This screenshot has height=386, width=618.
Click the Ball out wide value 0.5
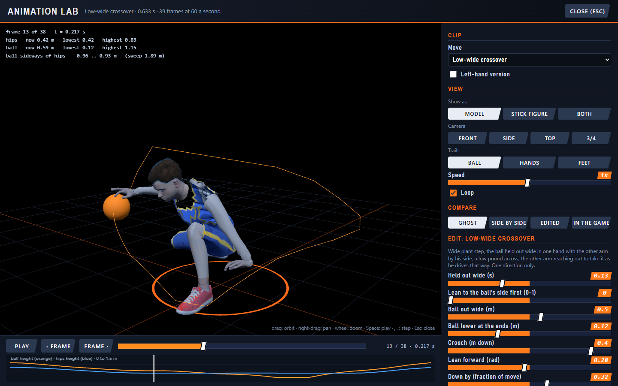click(603, 309)
